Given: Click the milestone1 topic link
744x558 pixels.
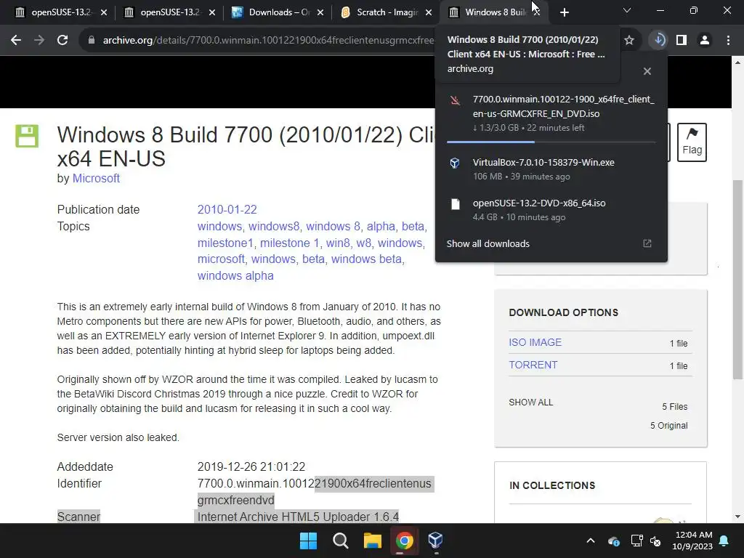Looking at the screenshot, I should tap(225, 243).
